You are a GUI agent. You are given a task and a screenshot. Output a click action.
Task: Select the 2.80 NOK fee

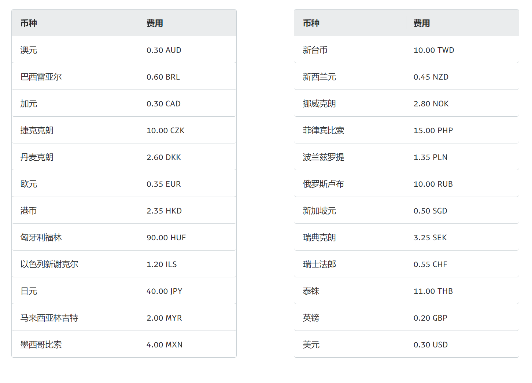point(431,103)
